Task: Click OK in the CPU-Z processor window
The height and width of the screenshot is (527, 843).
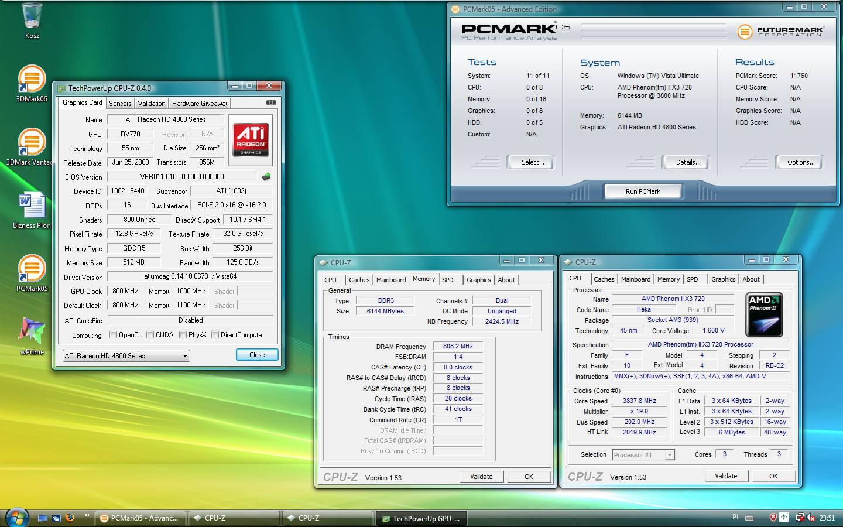Action: click(774, 476)
